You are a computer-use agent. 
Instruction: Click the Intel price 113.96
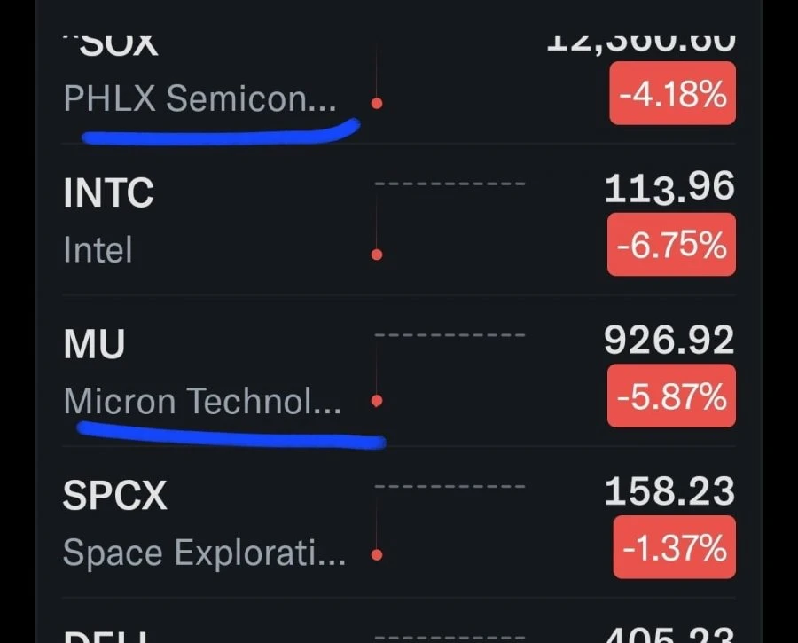pyautogui.click(x=669, y=188)
